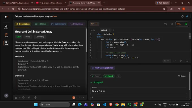Copy the code with the copy icon

click(x=165, y=24)
